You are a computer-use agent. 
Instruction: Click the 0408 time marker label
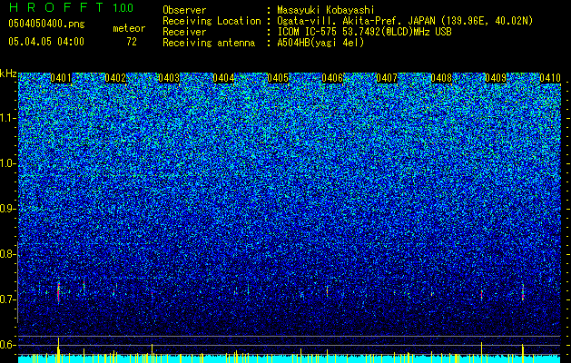pos(441,78)
